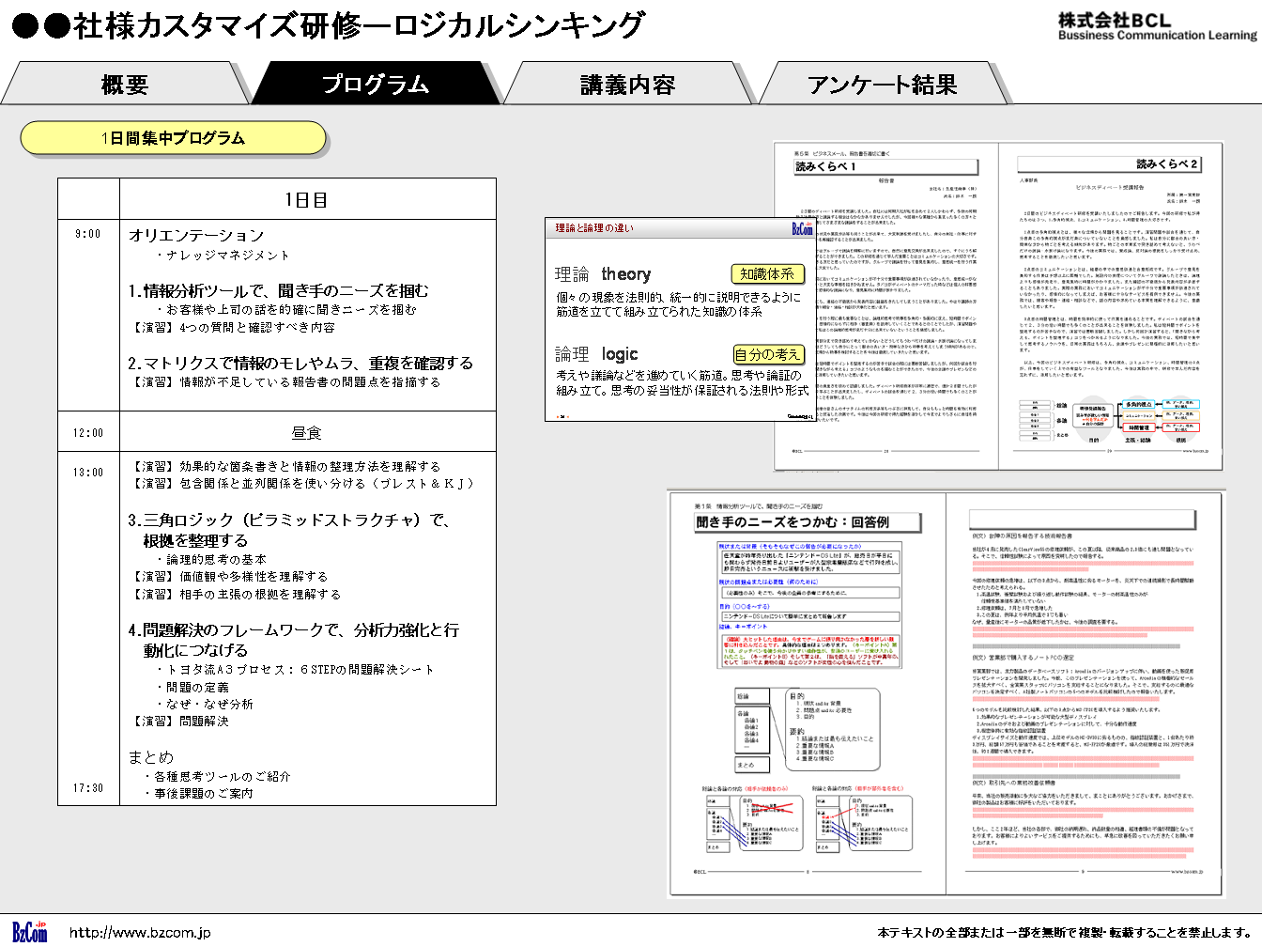The height and width of the screenshot is (947, 1262).
Task: Click 【演習】相手の主張の根拠を理解する line
Action: (235, 594)
